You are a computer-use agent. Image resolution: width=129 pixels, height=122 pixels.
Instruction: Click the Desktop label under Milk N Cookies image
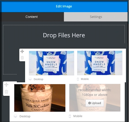25,116
